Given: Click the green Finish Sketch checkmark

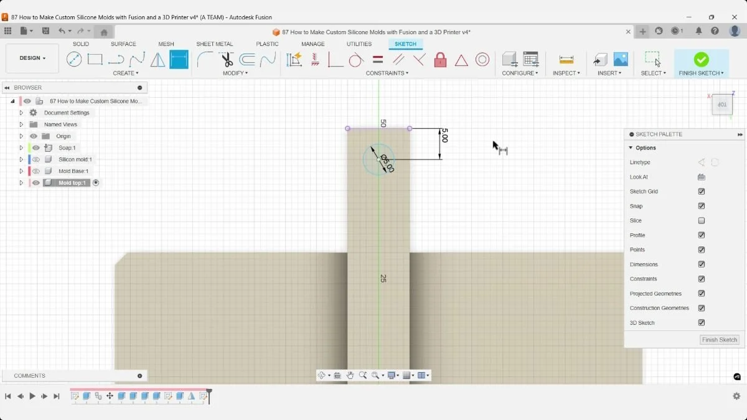Looking at the screenshot, I should pos(701,59).
